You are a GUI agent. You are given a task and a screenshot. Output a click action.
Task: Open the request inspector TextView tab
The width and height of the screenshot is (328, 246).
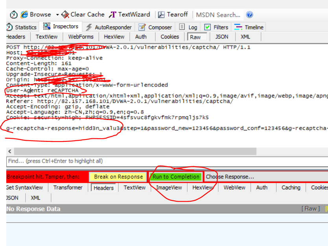pyautogui.click(x=47, y=37)
